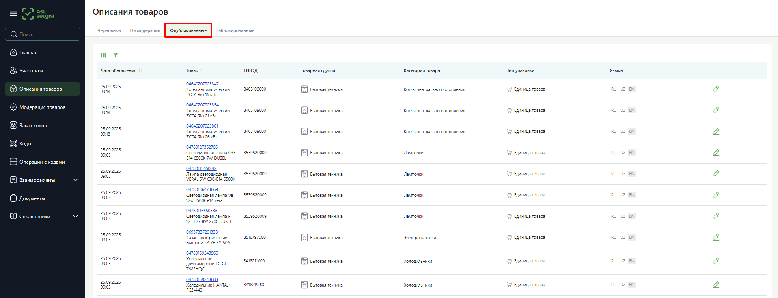
Task: Edit the ZOTA Rio 16 кВт product
Action: (x=716, y=89)
